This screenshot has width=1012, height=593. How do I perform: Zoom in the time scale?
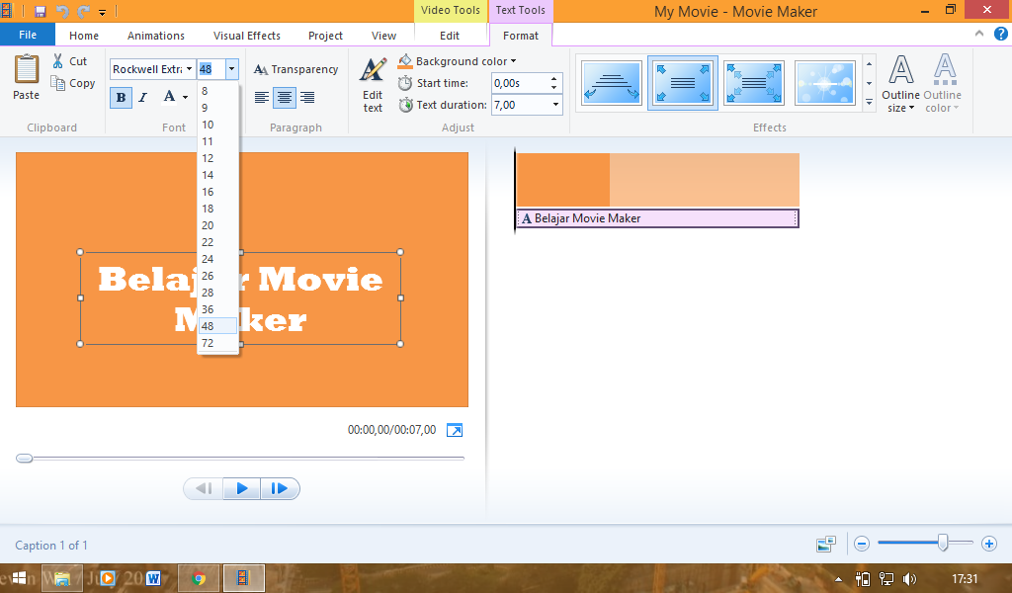tap(988, 544)
